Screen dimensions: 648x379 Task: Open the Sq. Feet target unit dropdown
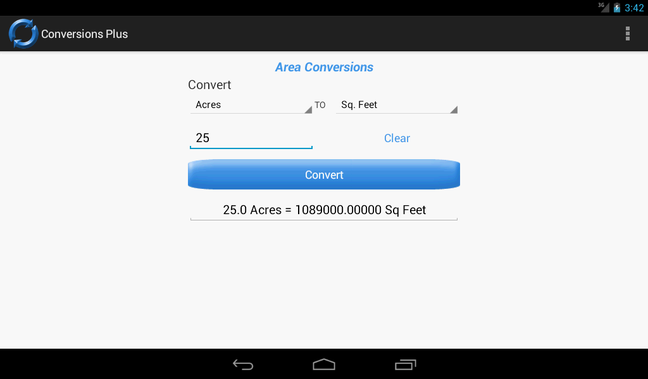tap(397, 105)
